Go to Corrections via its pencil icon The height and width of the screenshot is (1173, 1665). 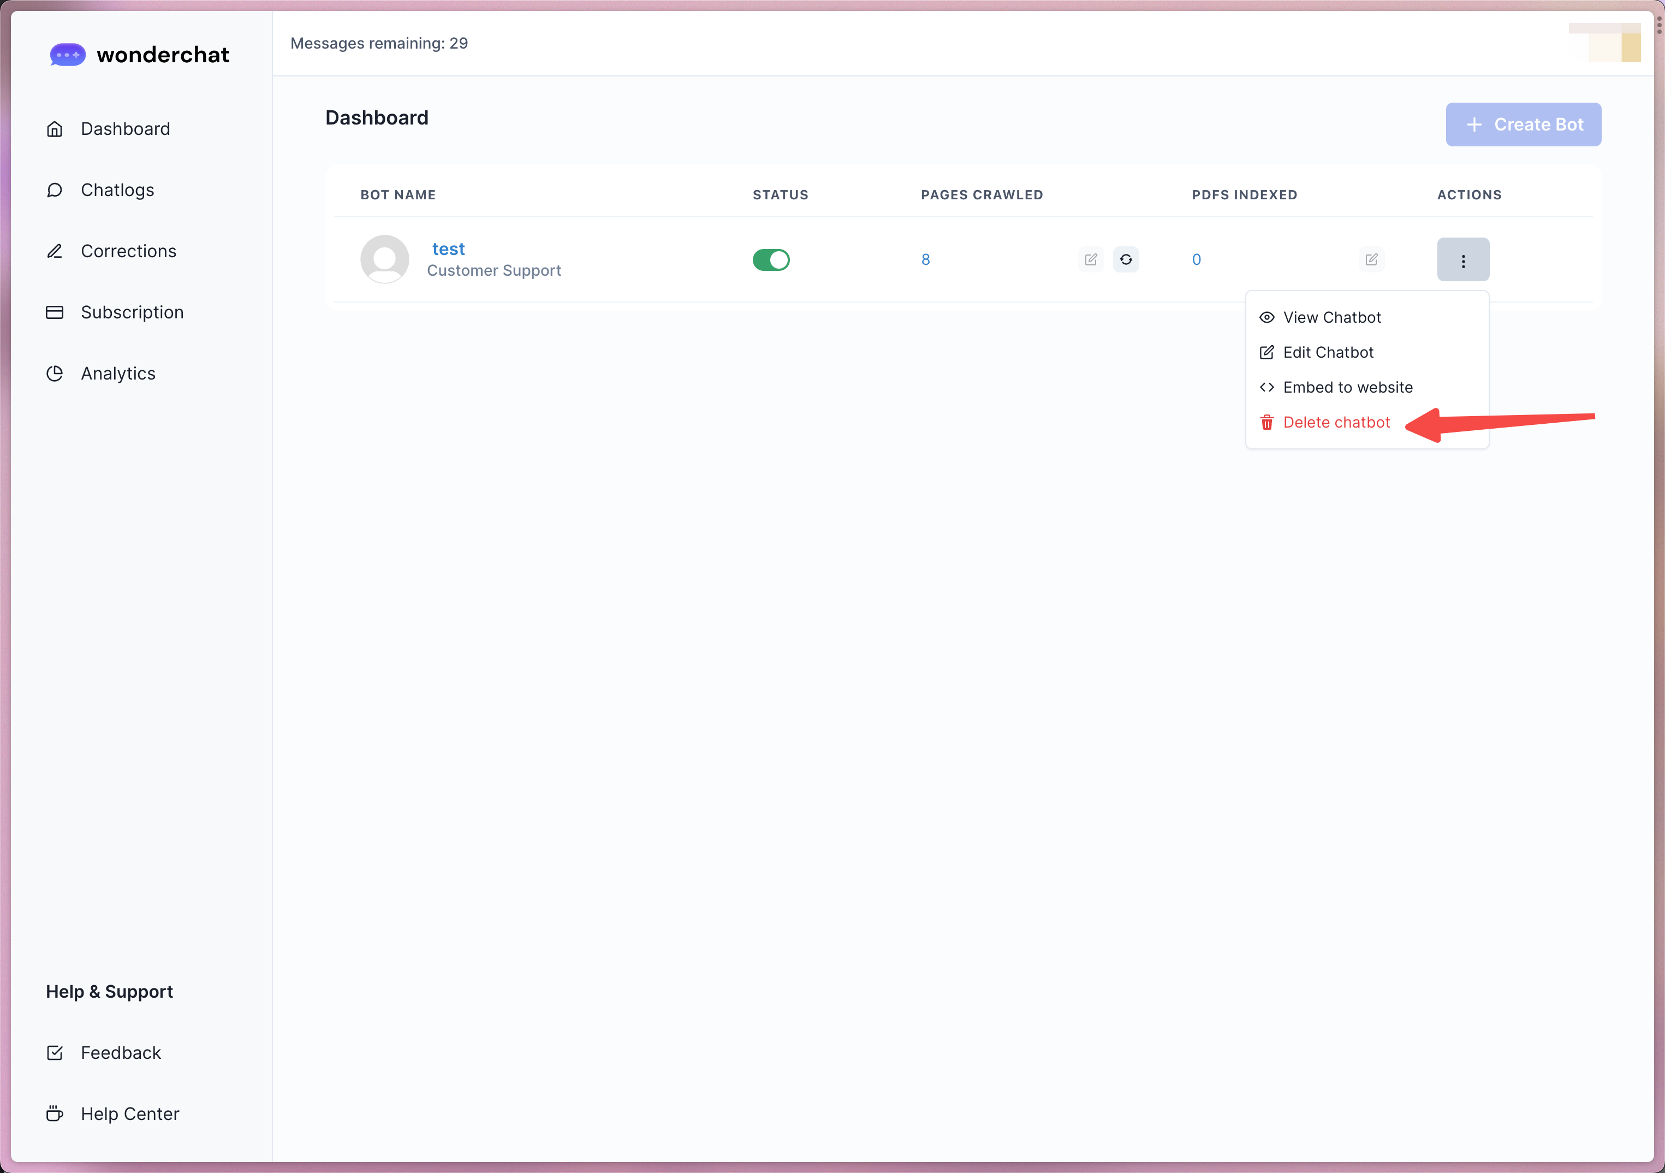tap(55, 251)
